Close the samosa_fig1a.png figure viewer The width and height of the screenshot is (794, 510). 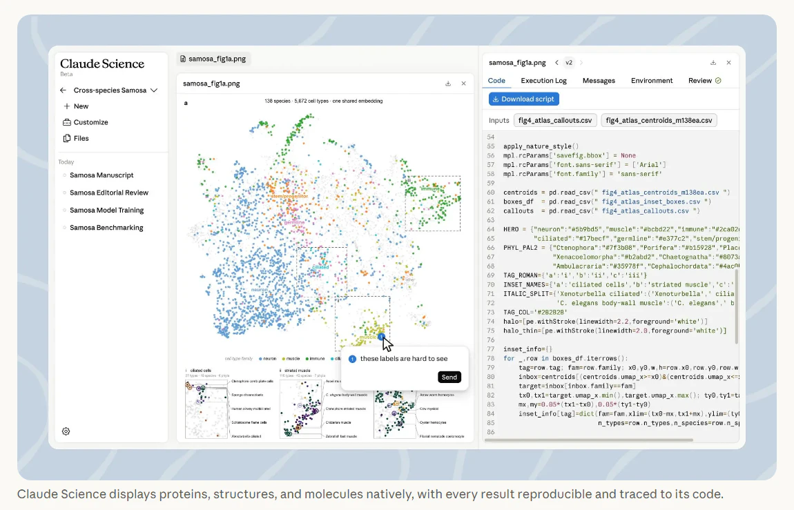[463, 84]
